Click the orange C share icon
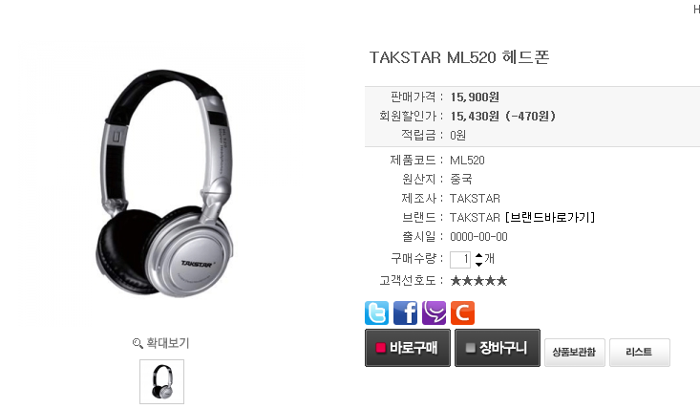The height and width of the screenshot is (409, 700). (x=462, y=312)
